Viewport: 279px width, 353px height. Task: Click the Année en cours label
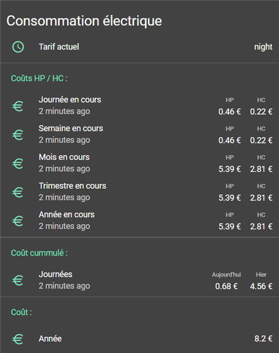point(67,215)
